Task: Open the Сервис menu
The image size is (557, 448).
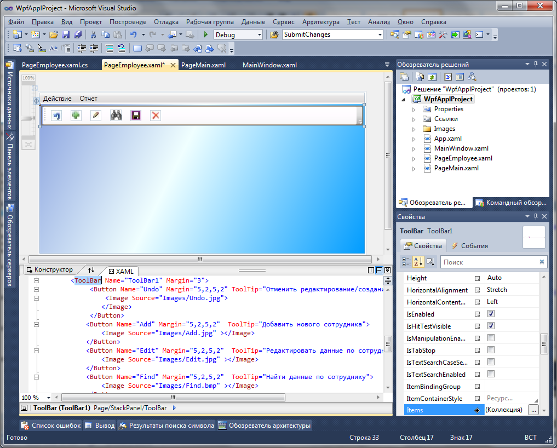Action: pyautogui.click(x=284, y=22)
